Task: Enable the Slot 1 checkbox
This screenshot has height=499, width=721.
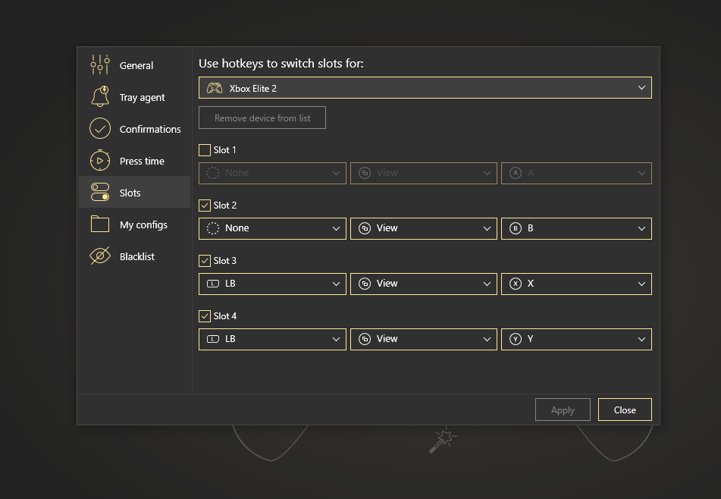Action: coord(205,150)
